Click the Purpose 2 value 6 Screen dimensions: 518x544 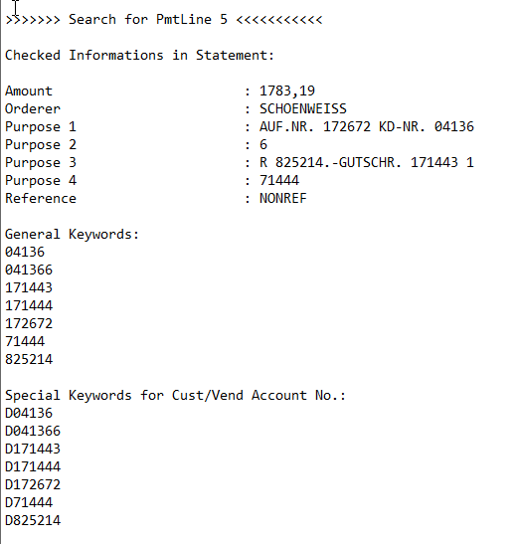tap(263, 144)
